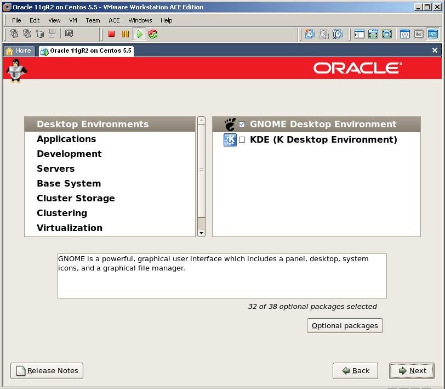This screenshot has height=389, width=445.
Task: Uncheck GNOME Desktop Environment checkbox
Action: 242,124
